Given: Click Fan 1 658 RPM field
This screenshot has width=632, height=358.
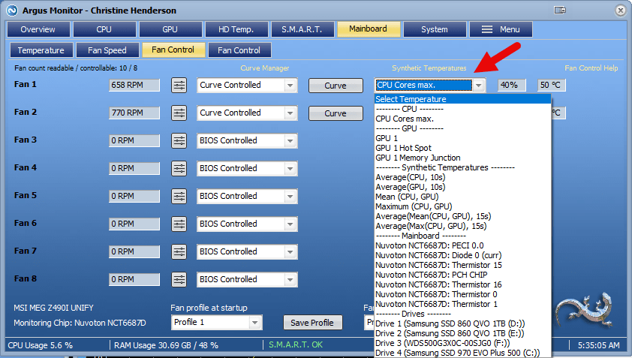Looking at the screenshot, I should pos(134,85).
